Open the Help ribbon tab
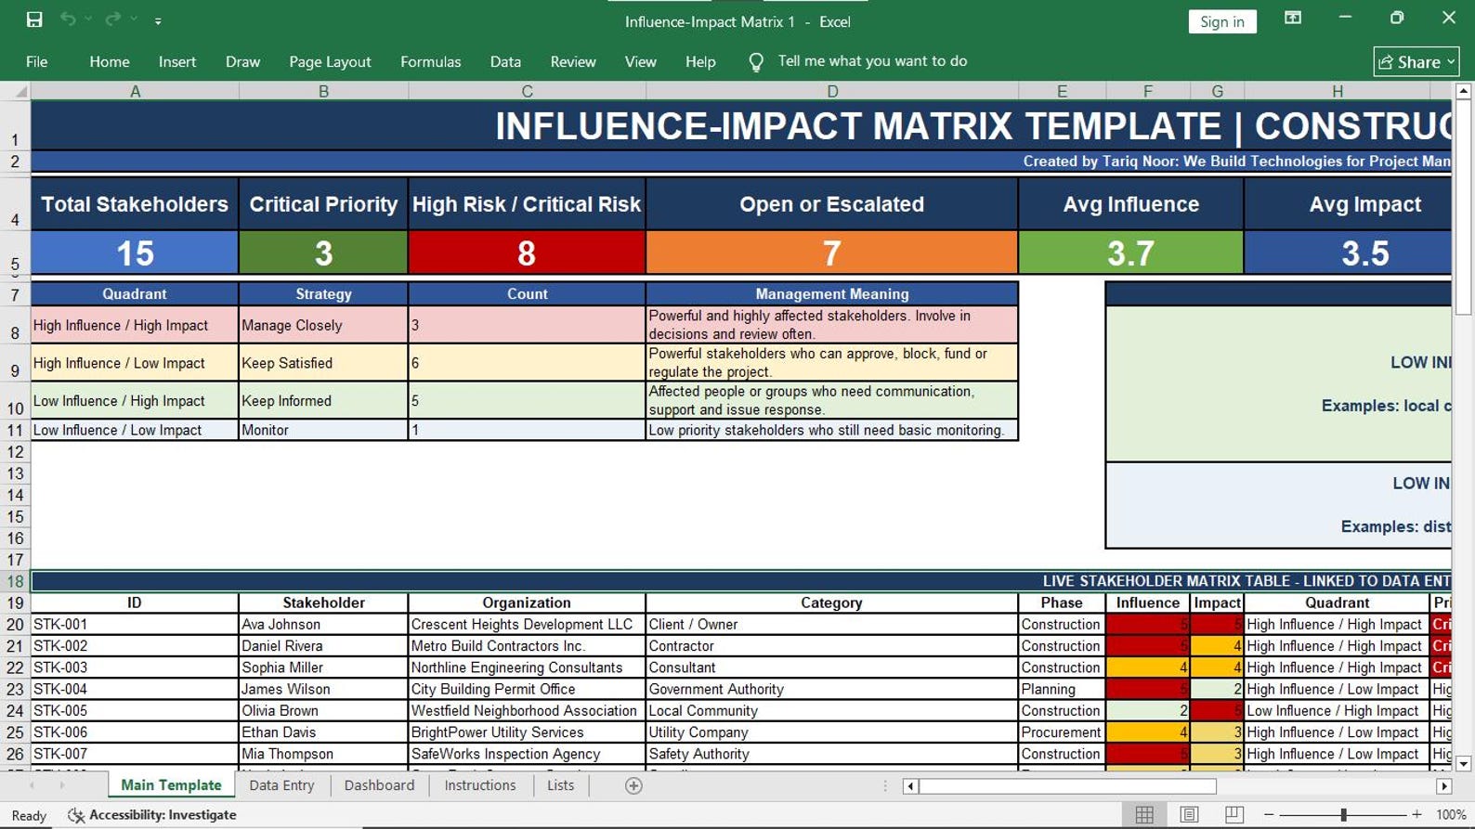Viewport: 1475px width, 829px height. click(700, 61)
